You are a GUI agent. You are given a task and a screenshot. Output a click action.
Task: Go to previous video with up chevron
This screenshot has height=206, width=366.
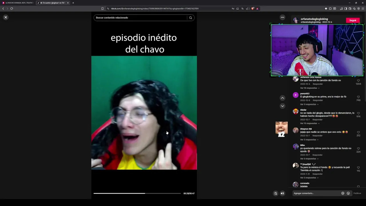pos(282,98)
